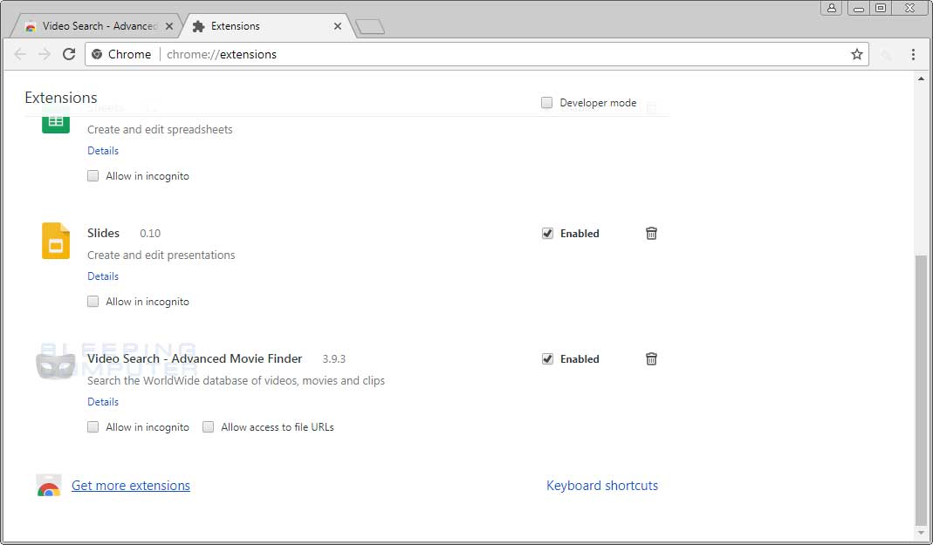Open the browser profile menu
This screenshot has width=933, height=545.
pyautogui.click(x=830, y=8)
